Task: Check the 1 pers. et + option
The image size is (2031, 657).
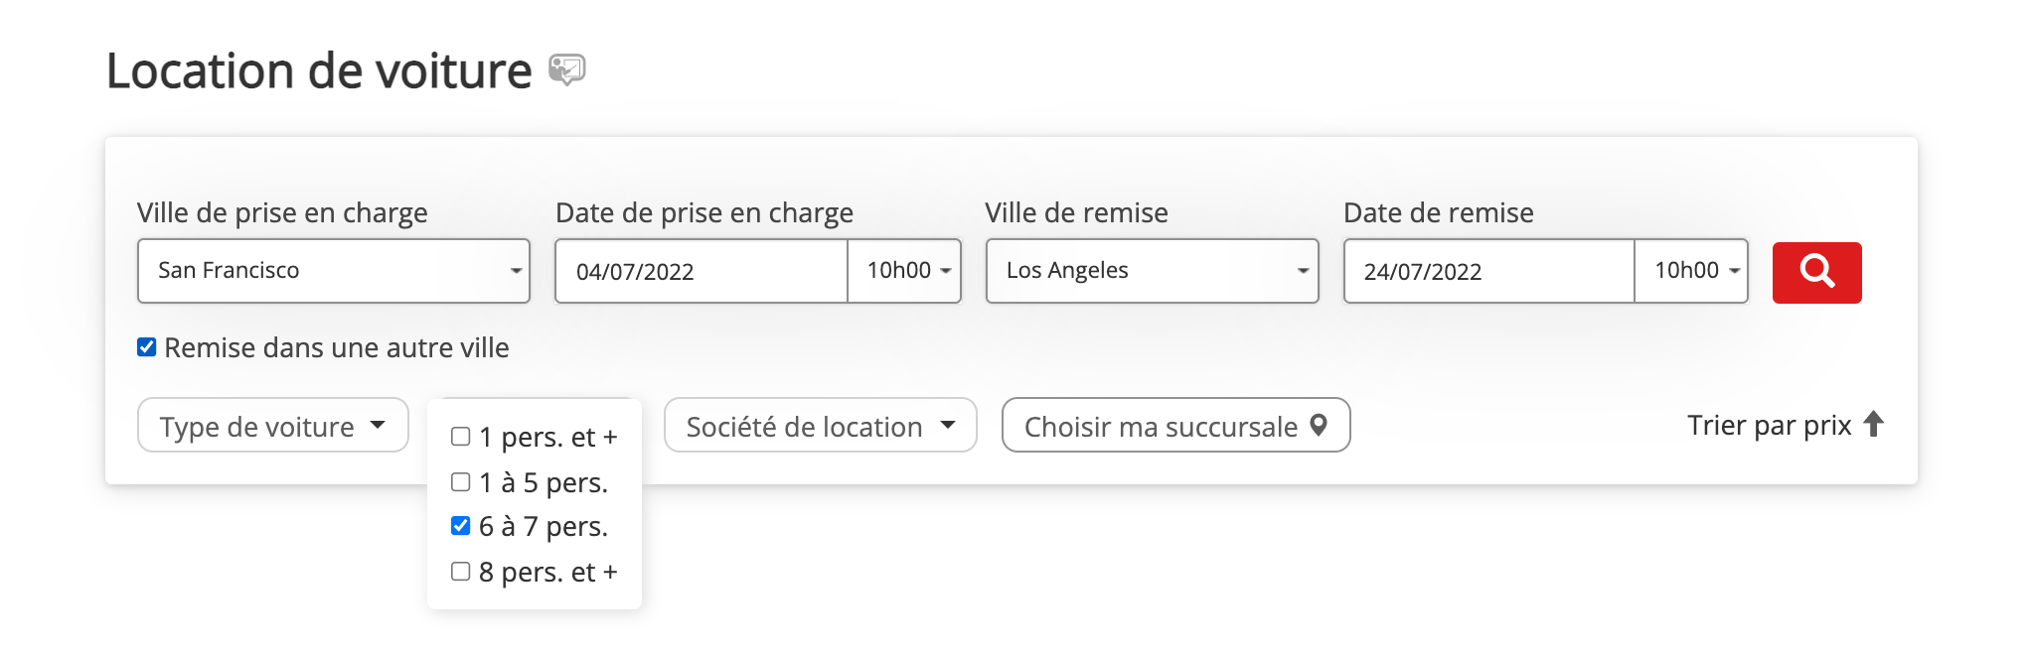Action: 461,437
